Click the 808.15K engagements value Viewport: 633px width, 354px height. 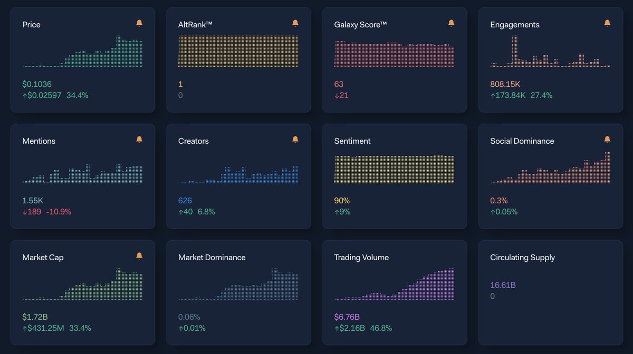[x=505, y=84]
